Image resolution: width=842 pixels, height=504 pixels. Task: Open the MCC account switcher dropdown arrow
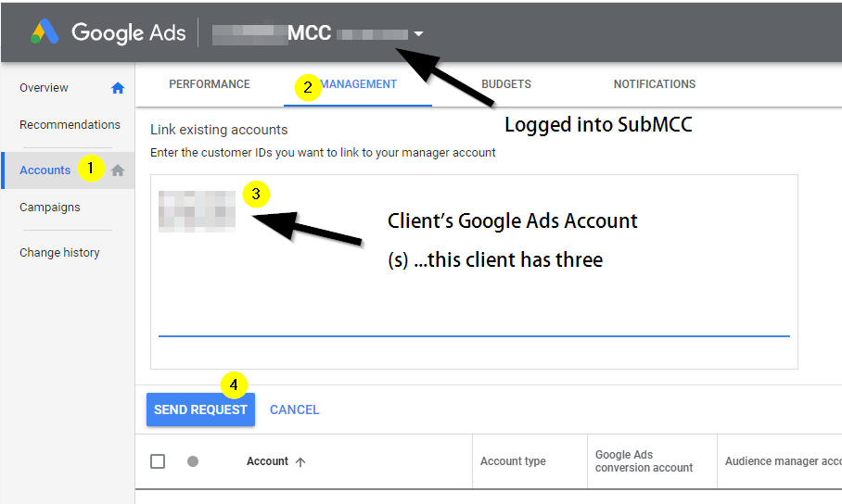click(418, 33)
